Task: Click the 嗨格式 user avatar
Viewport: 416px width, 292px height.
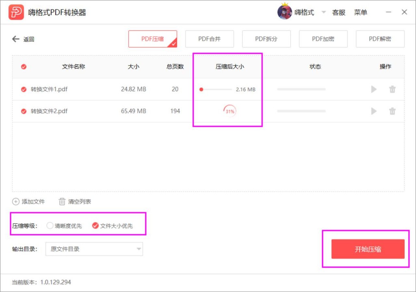Action: [284, 12]
